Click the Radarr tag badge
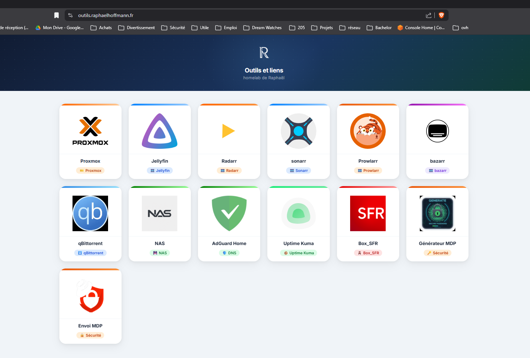The height and width of the screenshot is (358, 530). coord(229,170)
